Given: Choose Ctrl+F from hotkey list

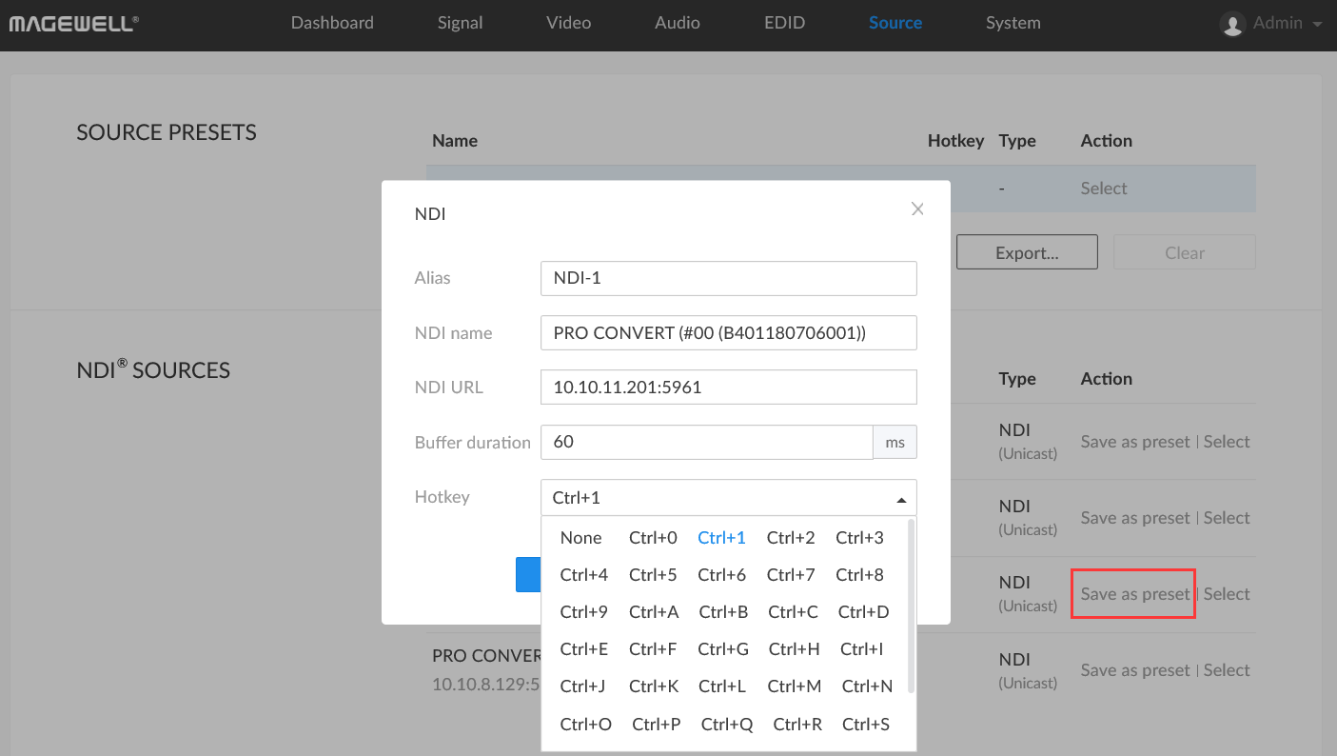Looking at the screenshot, I should [653, 649].
